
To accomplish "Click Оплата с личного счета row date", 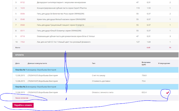I will 20,92.
